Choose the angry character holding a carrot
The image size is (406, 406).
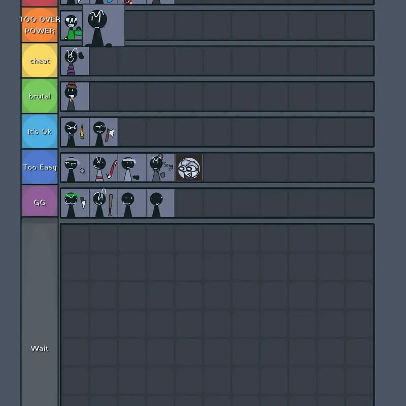(x=75, y=132)
